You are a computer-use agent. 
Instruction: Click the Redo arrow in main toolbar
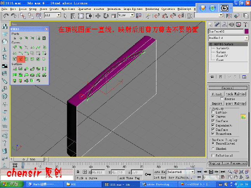pyautogui.click(x=14, y=16)
